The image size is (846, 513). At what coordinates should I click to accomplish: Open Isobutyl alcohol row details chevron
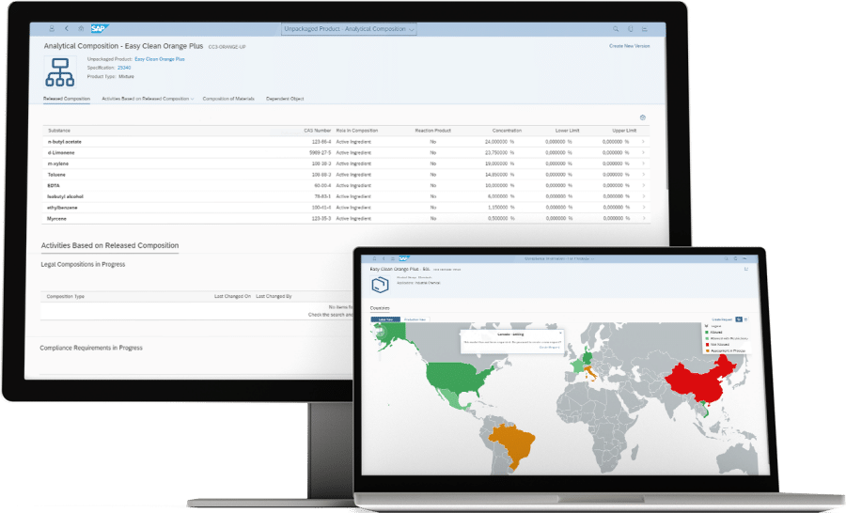coord(643,196)
